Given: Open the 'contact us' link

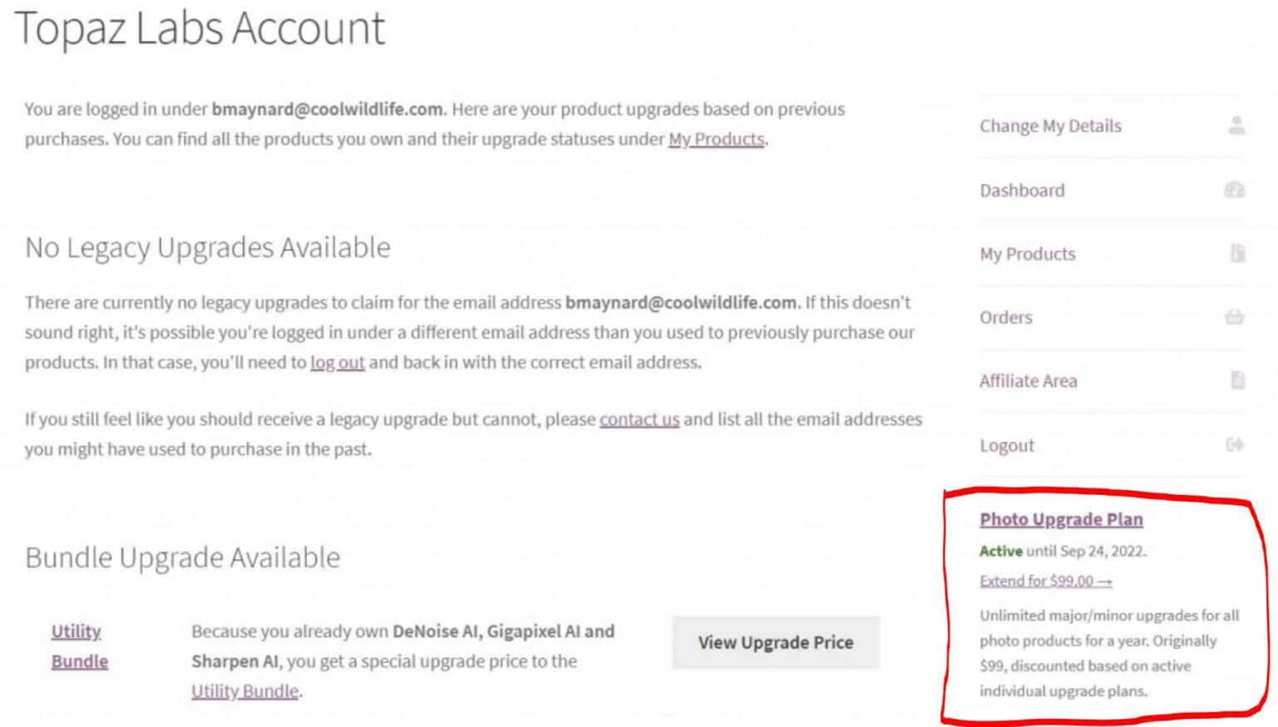Looking at the screenshot, I should point(639,419).
